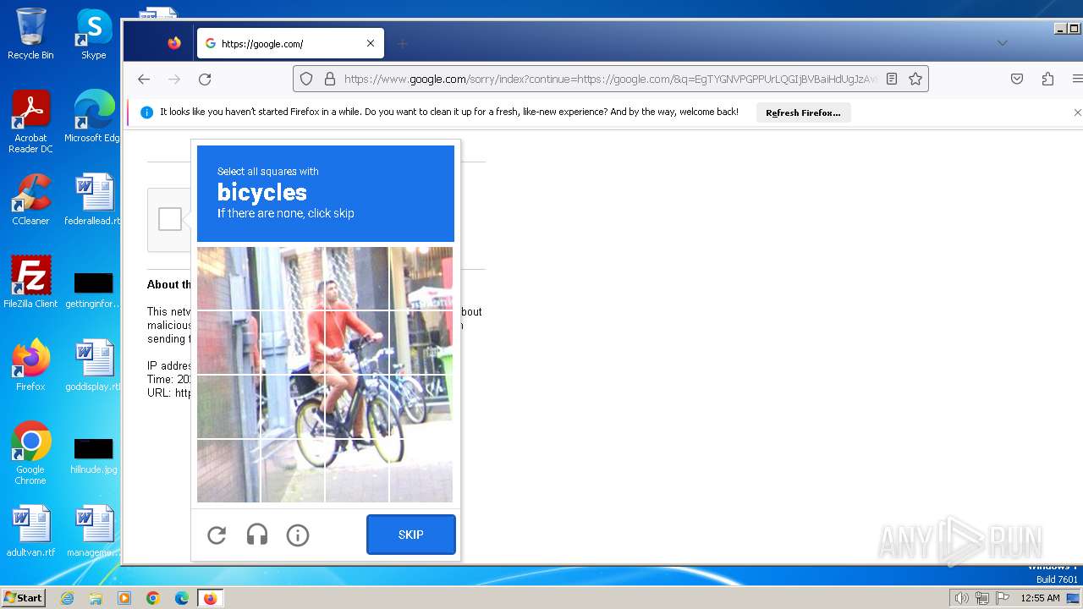Open Acrobat Reader DC shortcut
Image resolution: width=1083 pixels, height=609 pixels.
[x=30, y=122]
